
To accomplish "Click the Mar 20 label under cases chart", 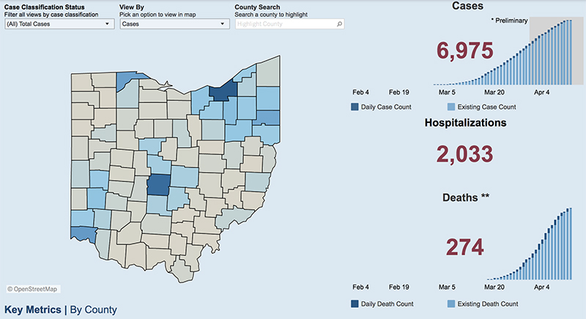I will pos(494,92).
